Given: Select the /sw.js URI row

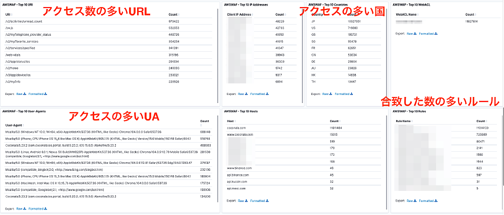Looking at the screenshot, I should (108, 28).
